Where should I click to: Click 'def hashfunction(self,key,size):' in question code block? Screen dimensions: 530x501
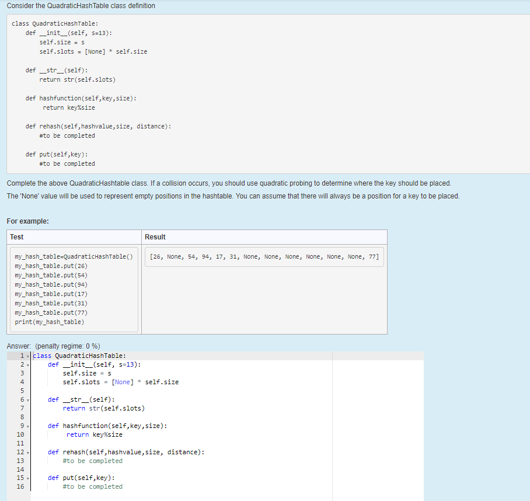click(81, 98)
